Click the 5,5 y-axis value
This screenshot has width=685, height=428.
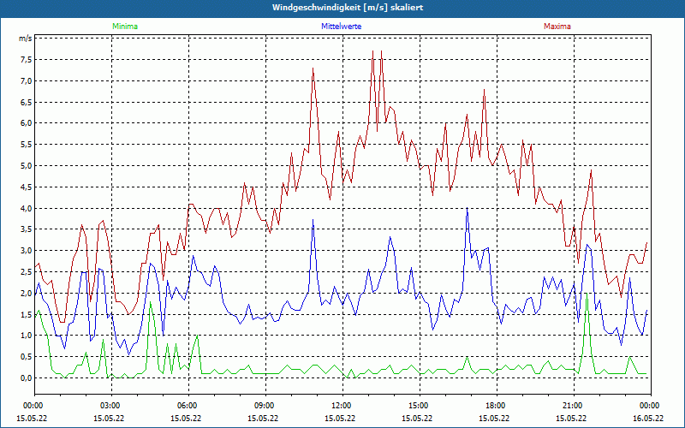pos(27,145)
